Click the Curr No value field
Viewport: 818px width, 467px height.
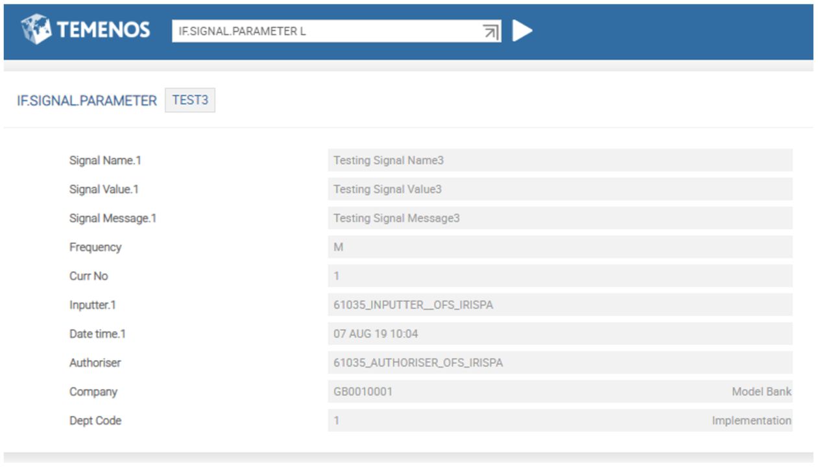(559, 276)
